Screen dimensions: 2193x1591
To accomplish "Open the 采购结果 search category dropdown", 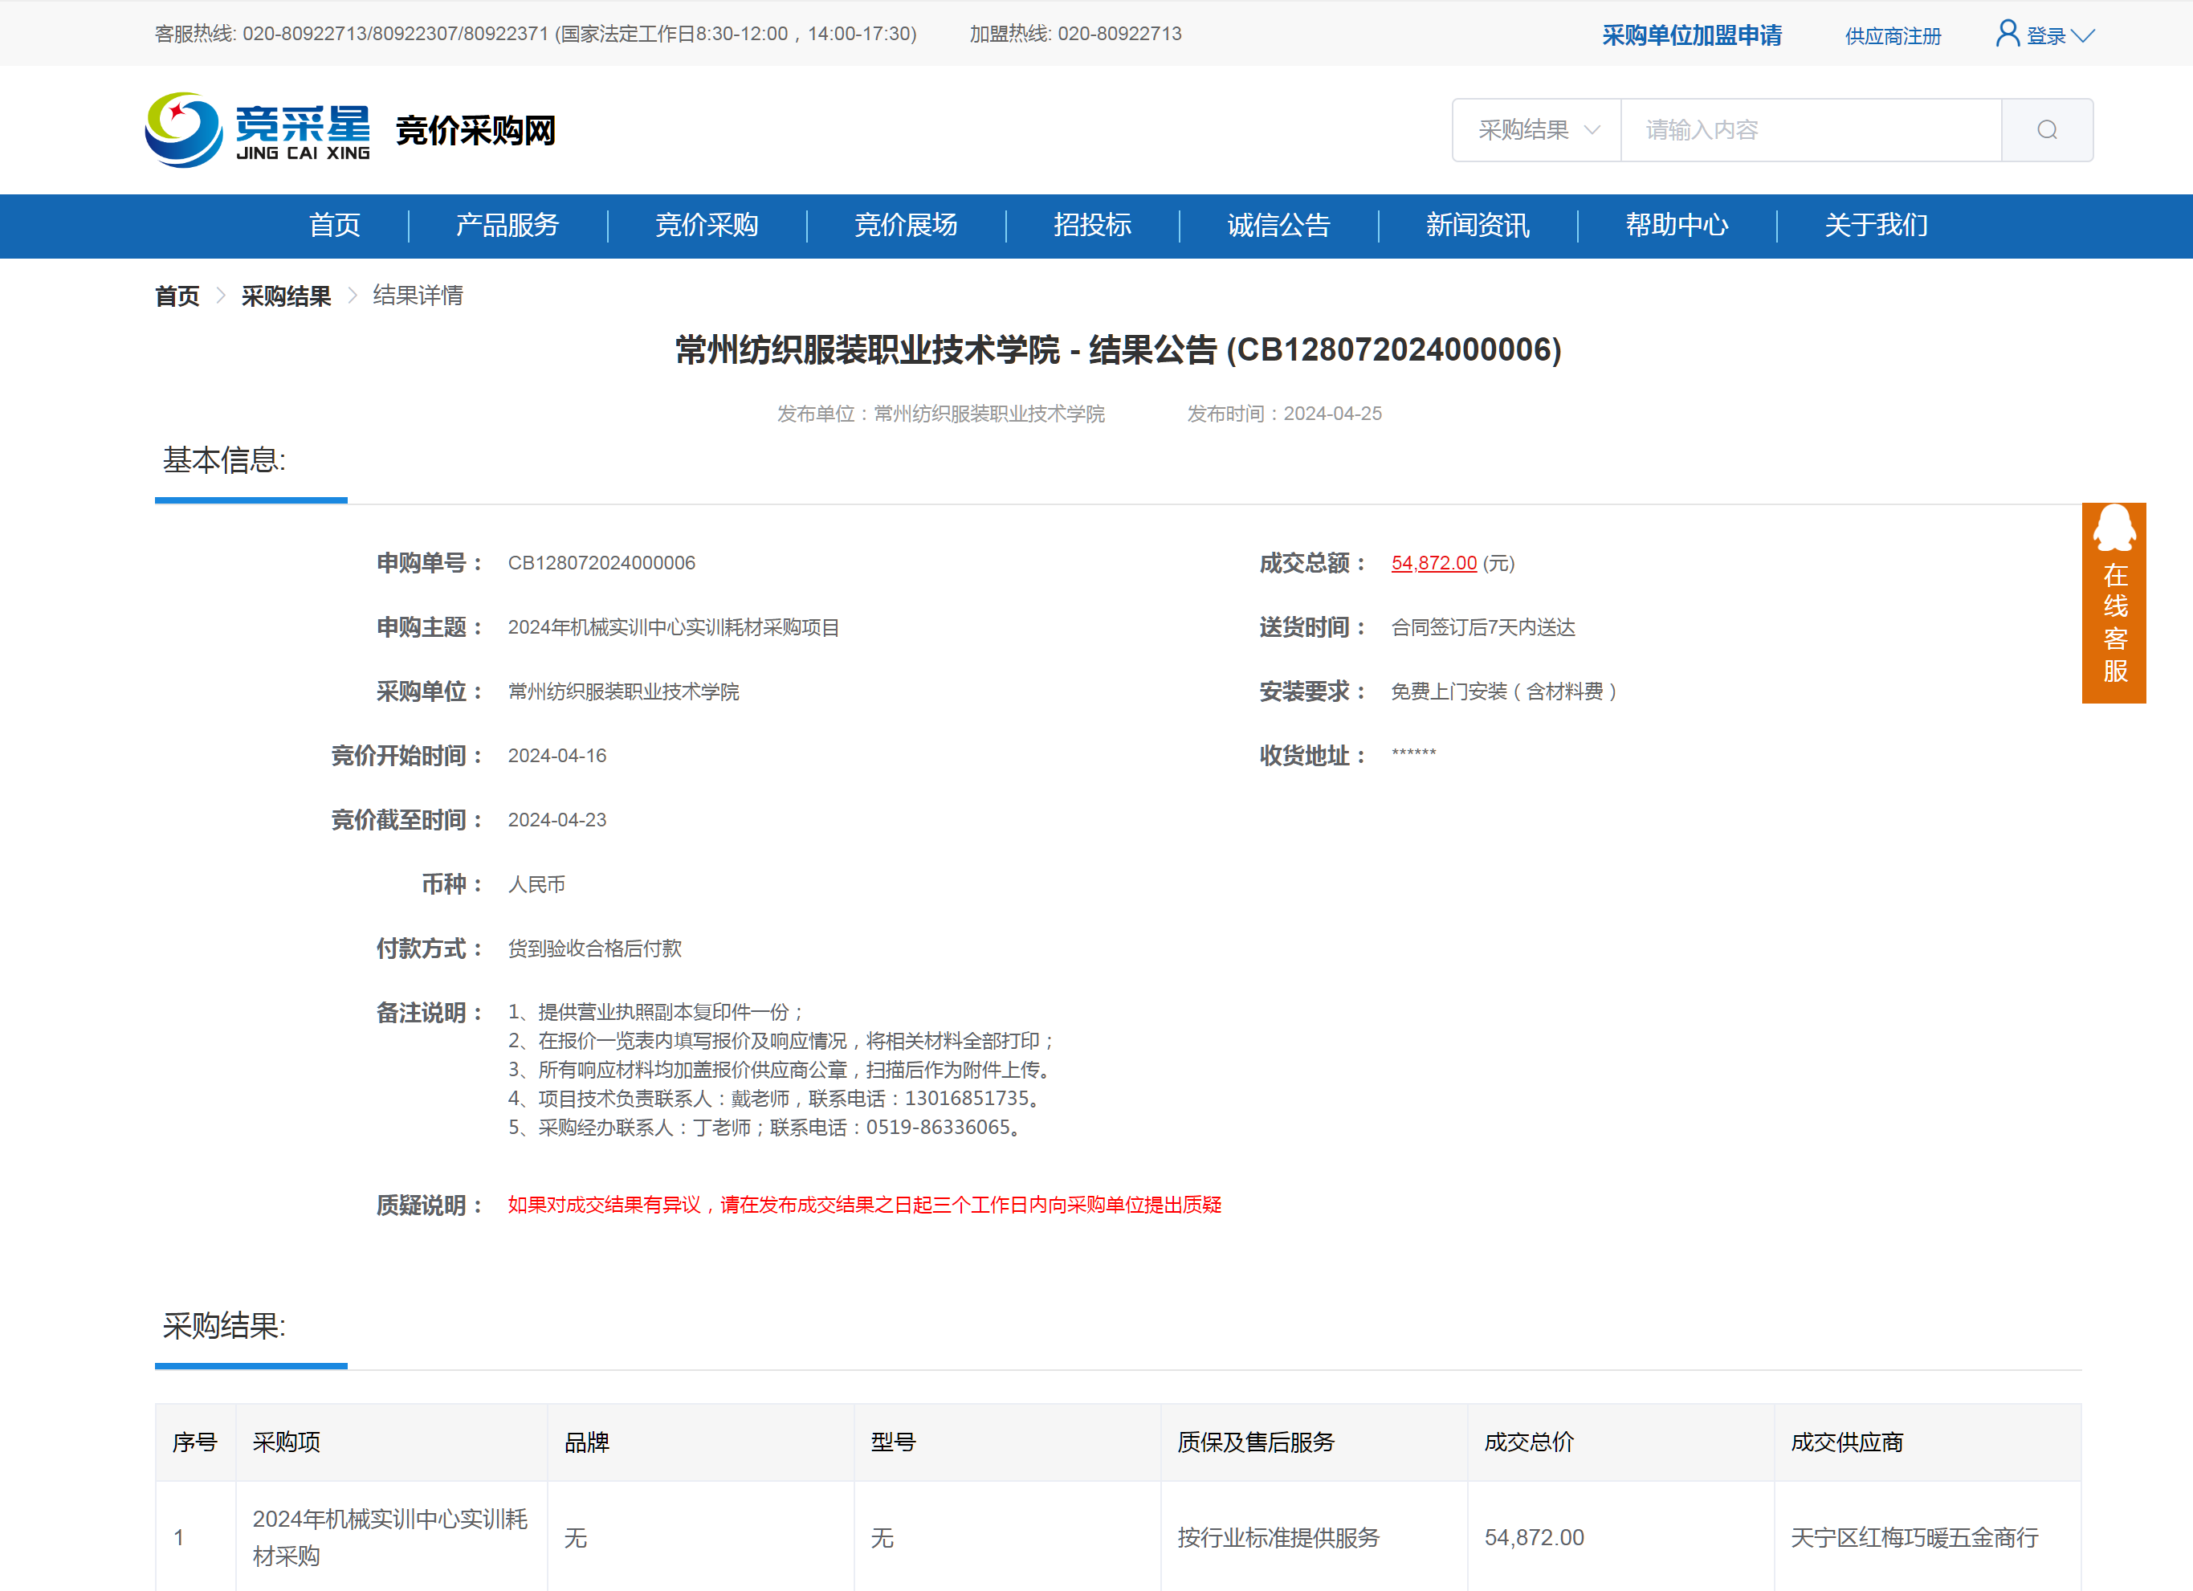I will tap(1536, 129).
